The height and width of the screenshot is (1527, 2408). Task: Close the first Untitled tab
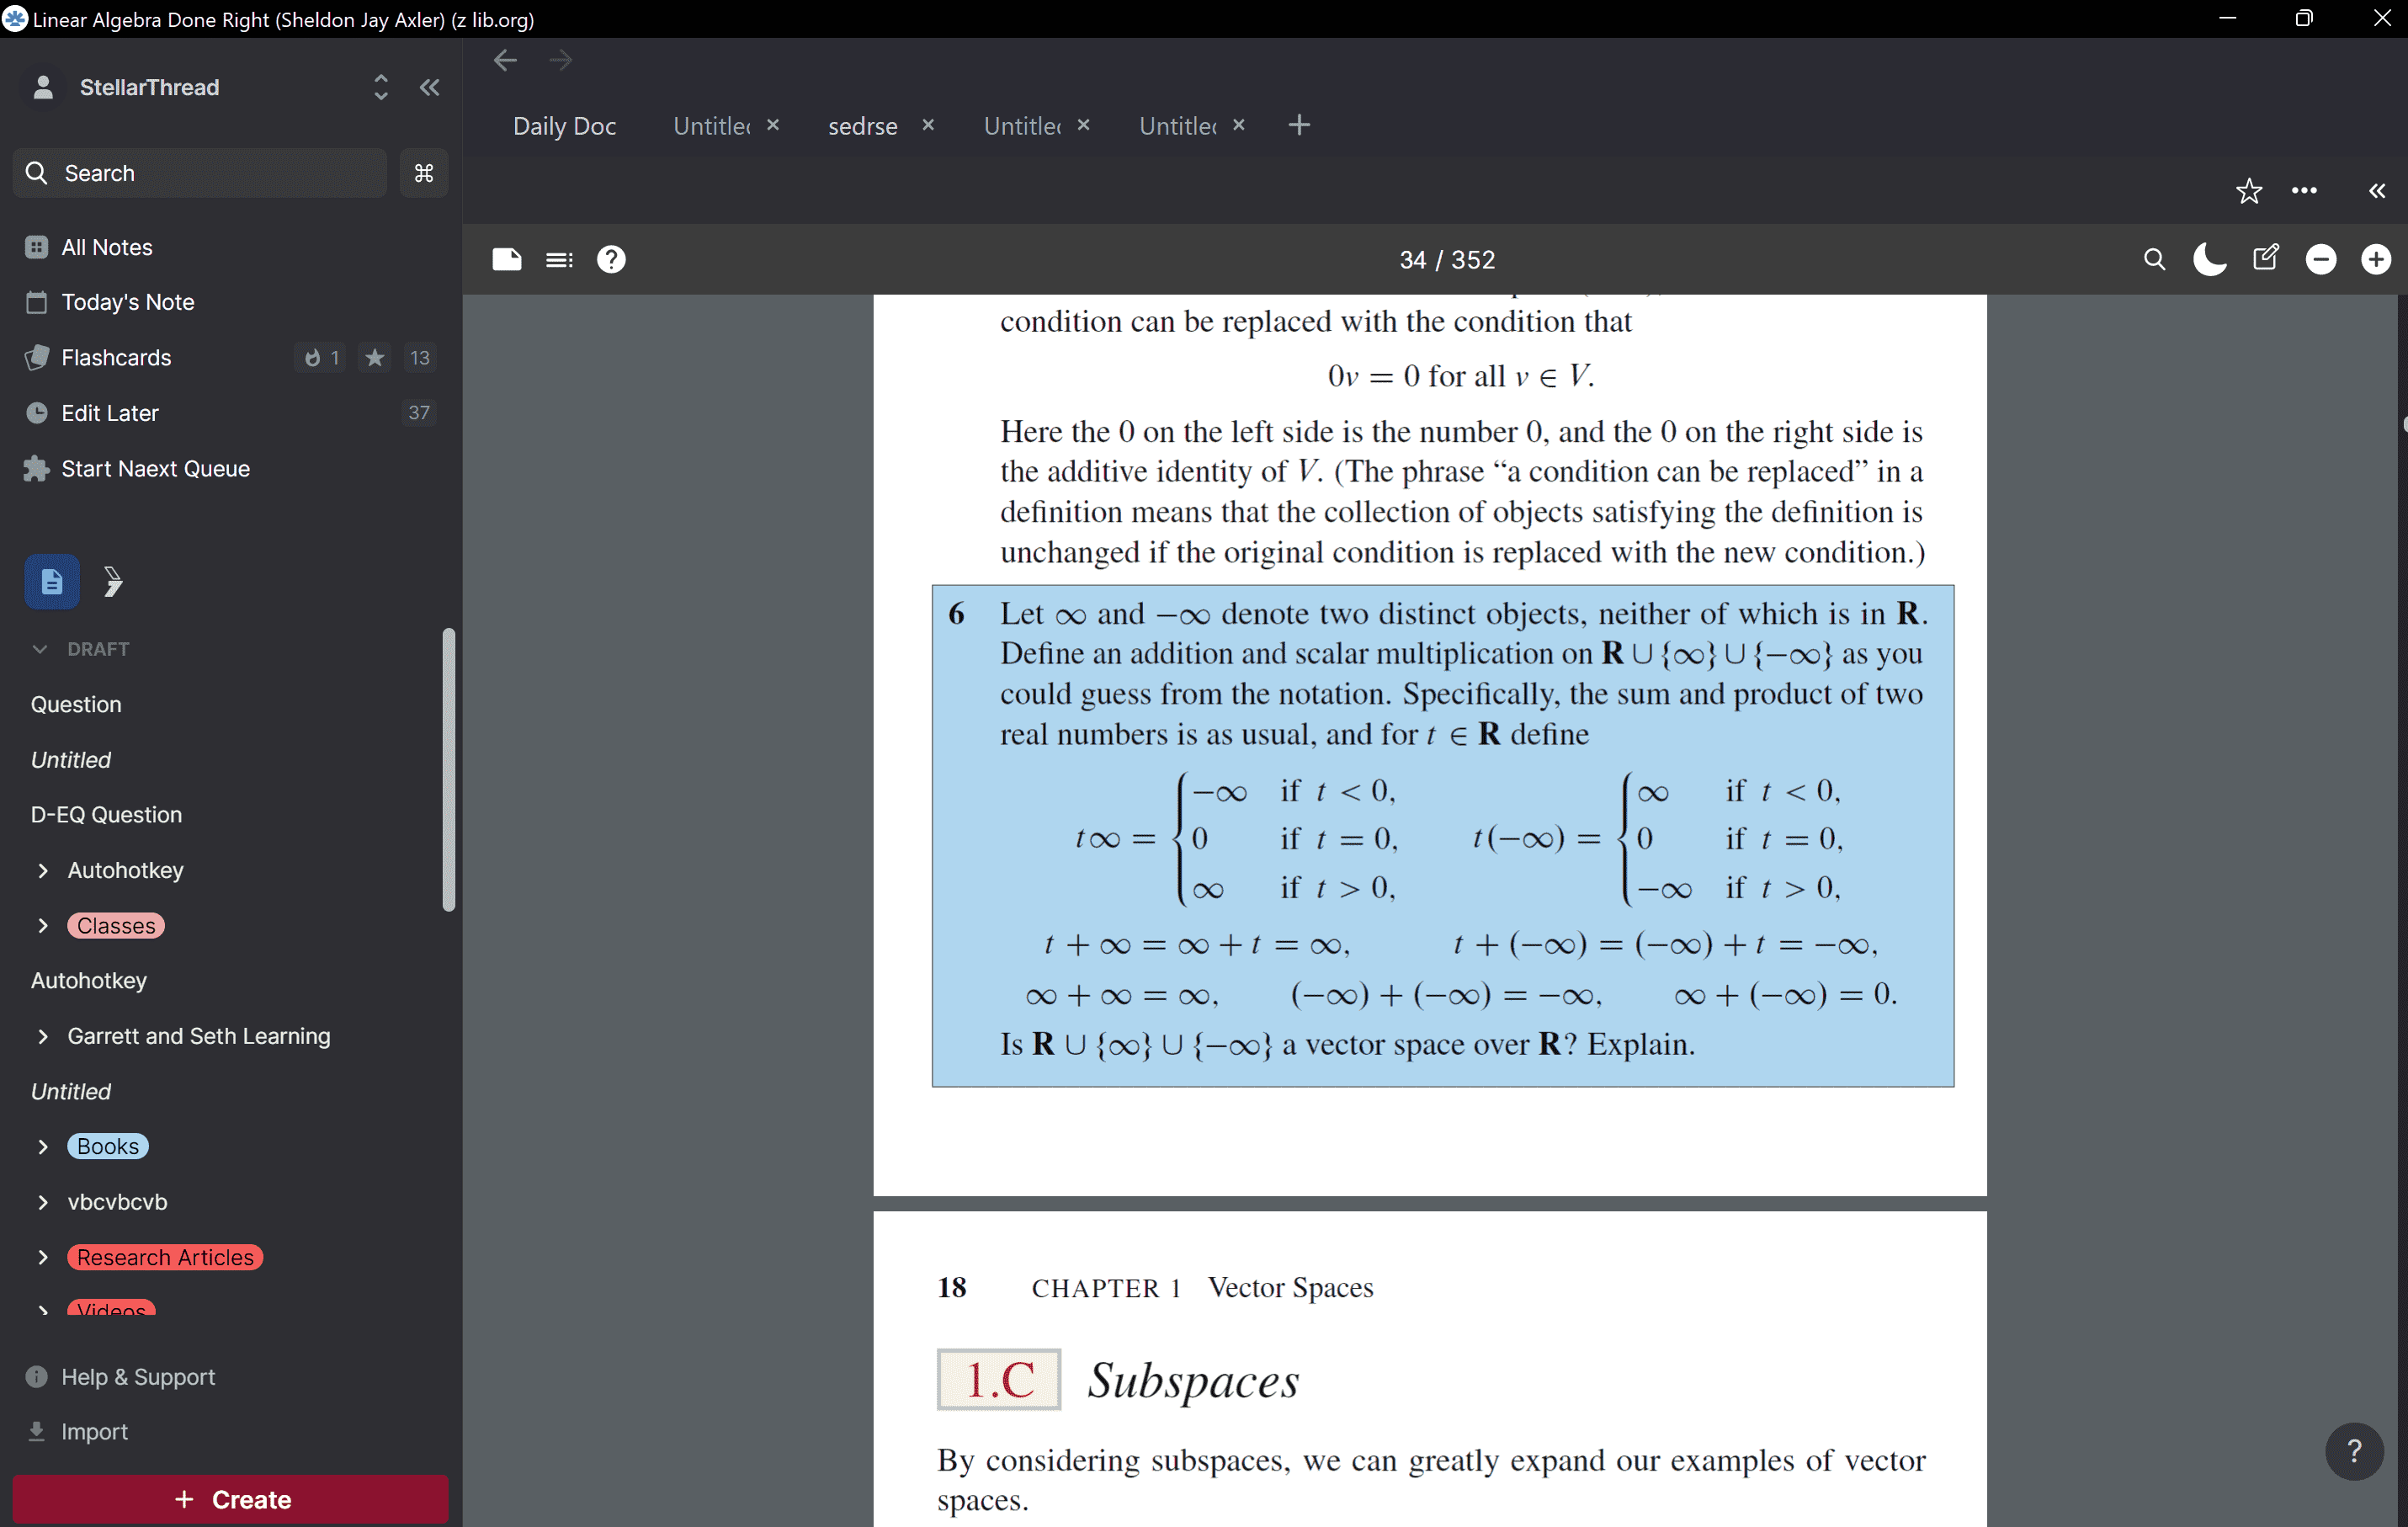point(773,125)
